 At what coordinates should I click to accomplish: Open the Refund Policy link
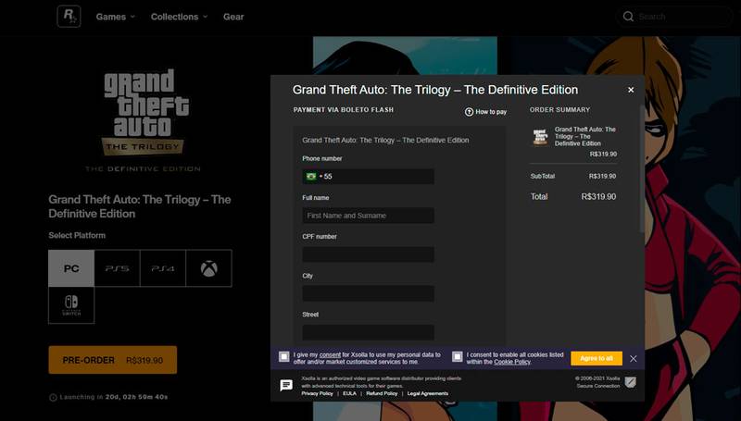pos(382,393)
